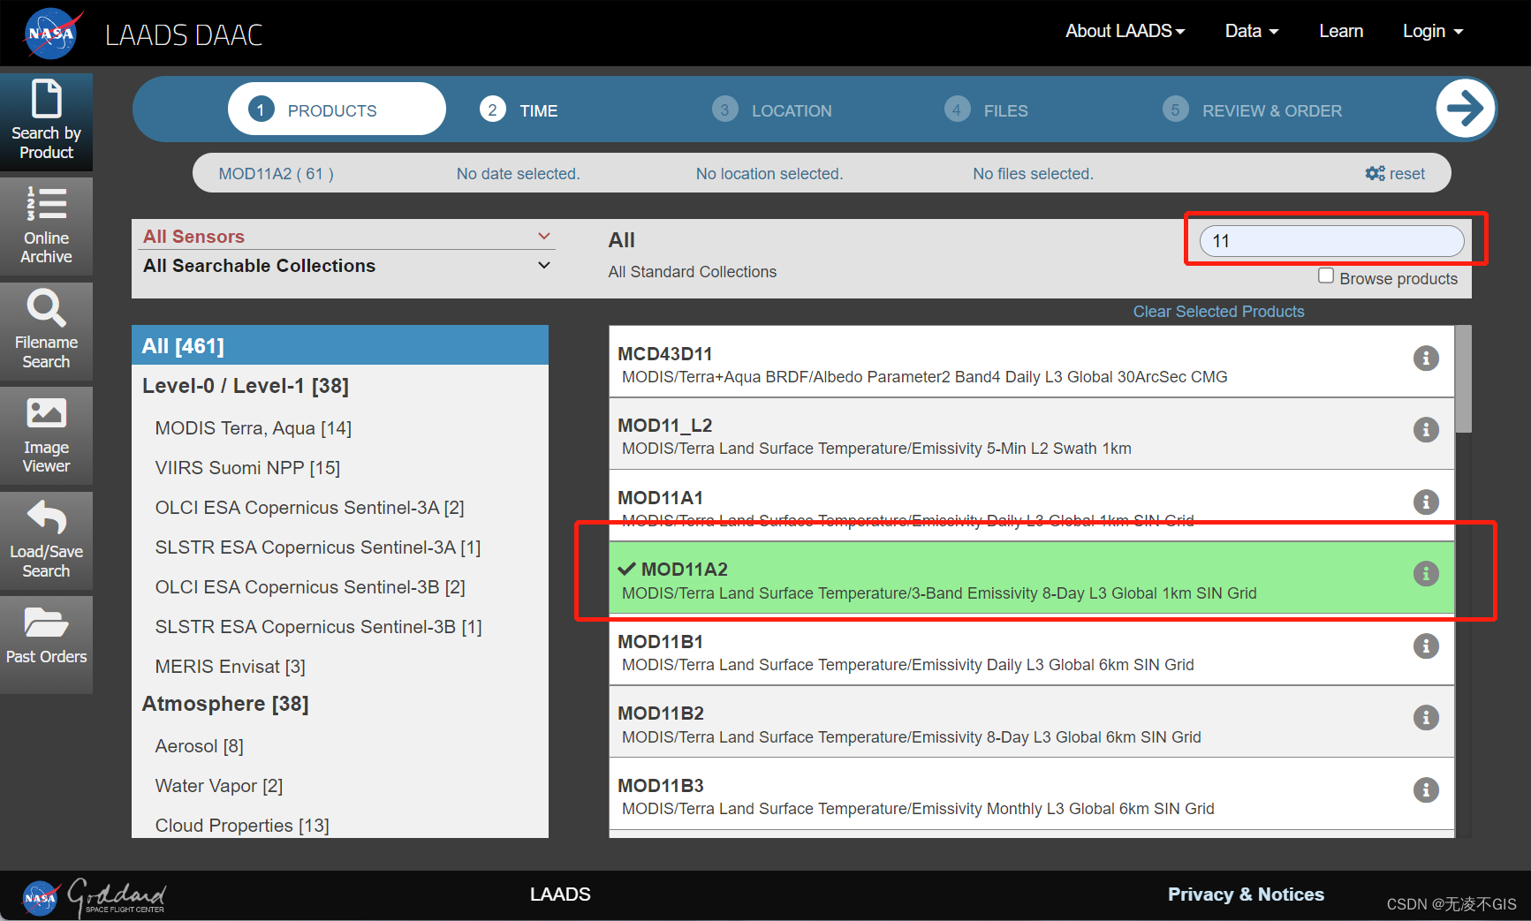
Task: Select the MOD11B1 product row
Action: tap(1031, 651)
